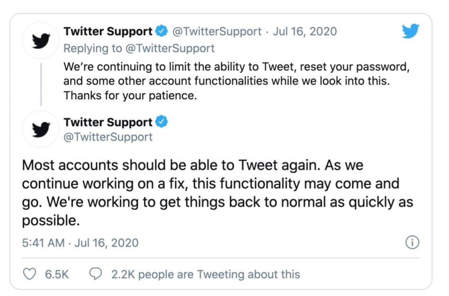Click the 6.5K likes count
This screenshot has height=296, width=449.
click(x=57, y=274)
